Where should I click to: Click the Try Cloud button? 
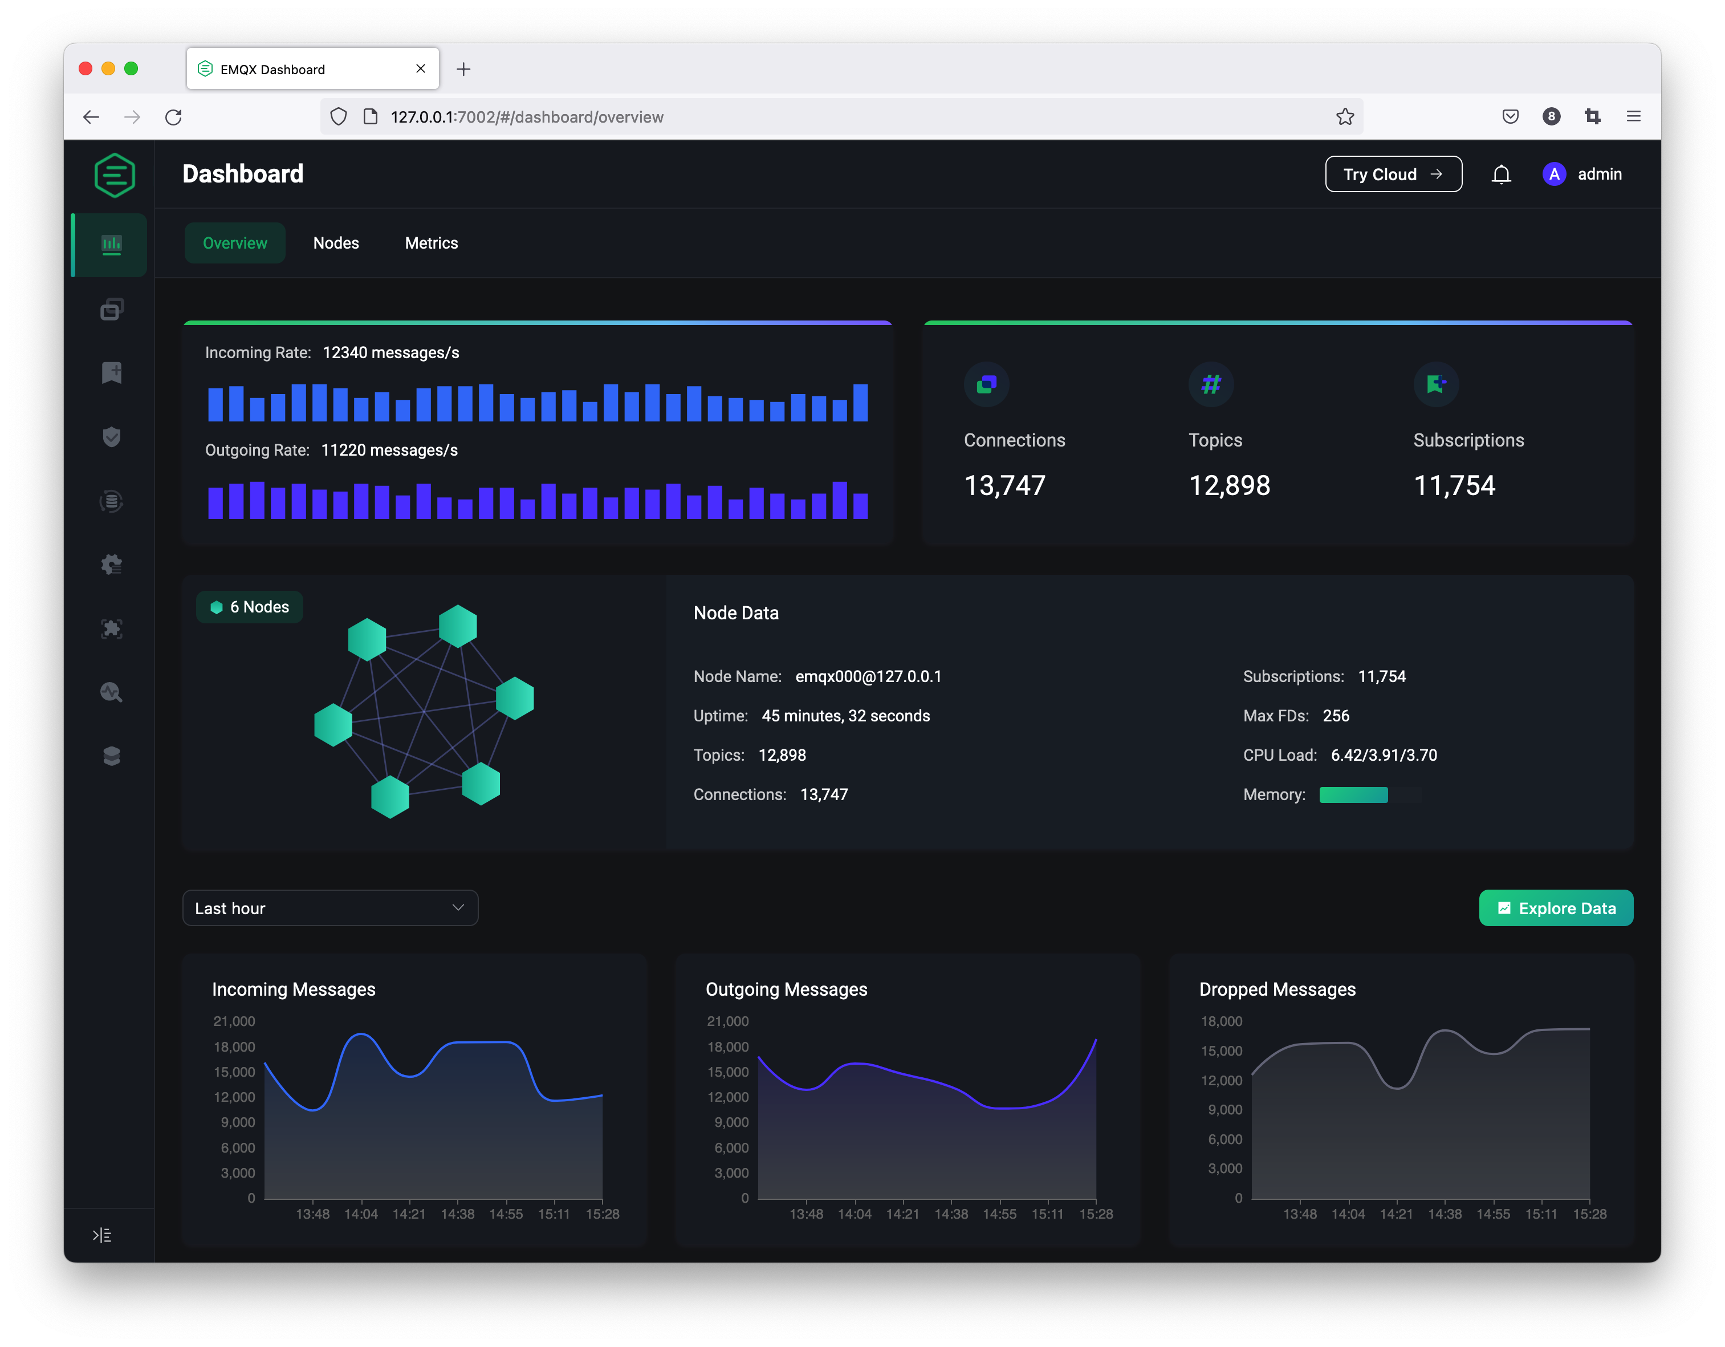coord(1393,175)
